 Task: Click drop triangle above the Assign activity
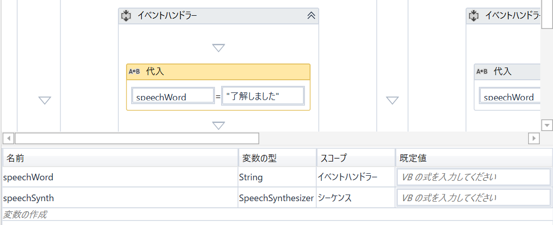[219, 48]
